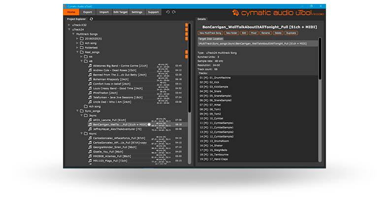Open the Edit Target tab
The height and width of the screenshot is (197, 389).
120,12
